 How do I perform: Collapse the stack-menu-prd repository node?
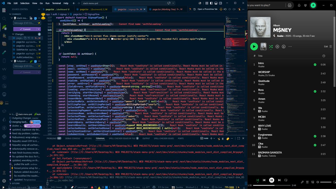[x=11, y=18]
